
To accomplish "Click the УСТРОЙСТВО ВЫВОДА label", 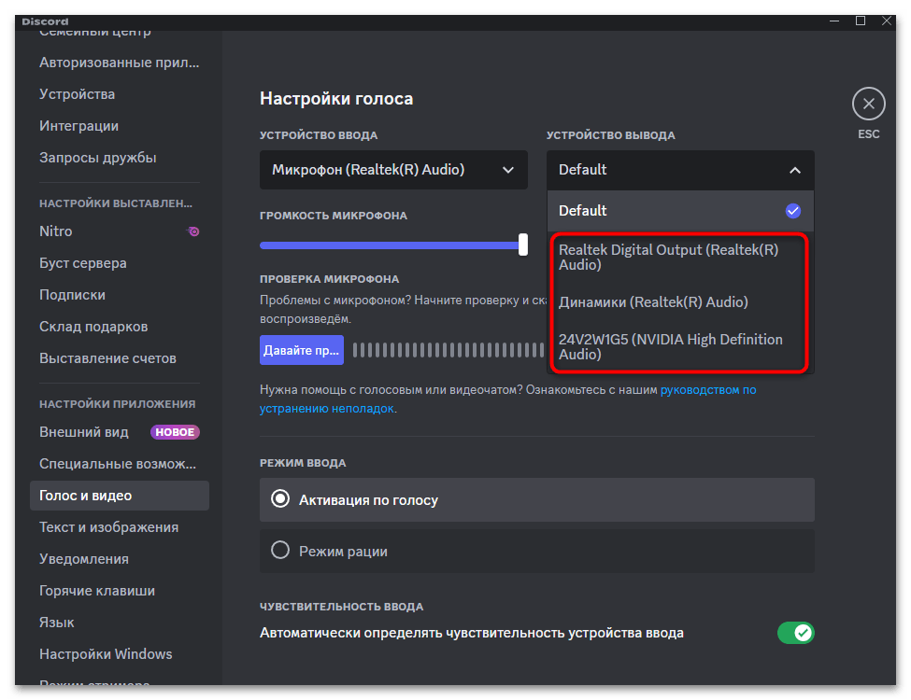I will (x=611, y=135).
